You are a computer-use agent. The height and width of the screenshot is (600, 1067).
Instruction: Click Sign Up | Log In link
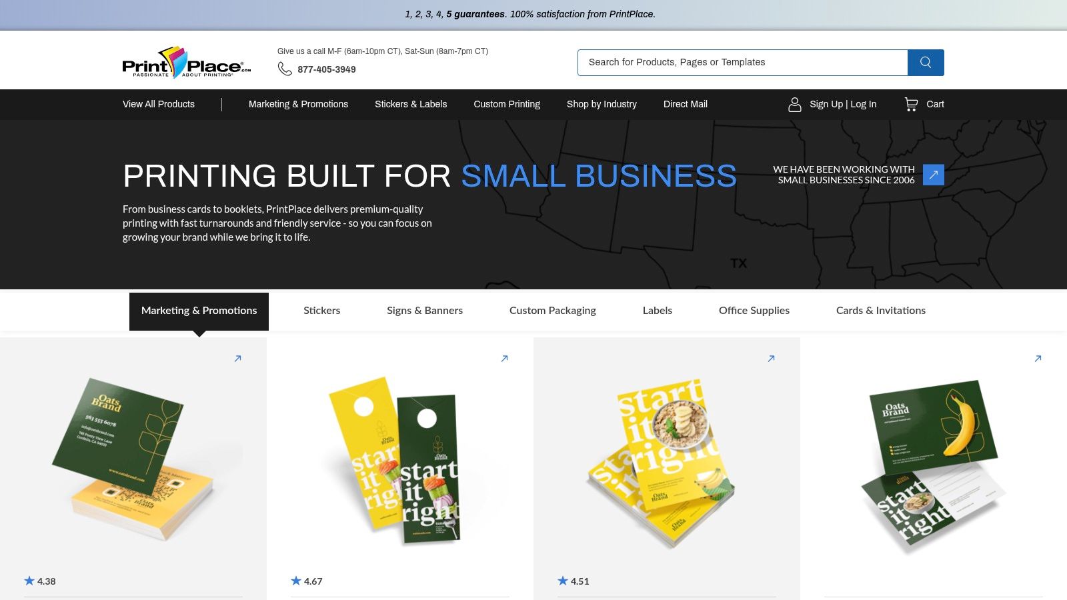(843, 104)
